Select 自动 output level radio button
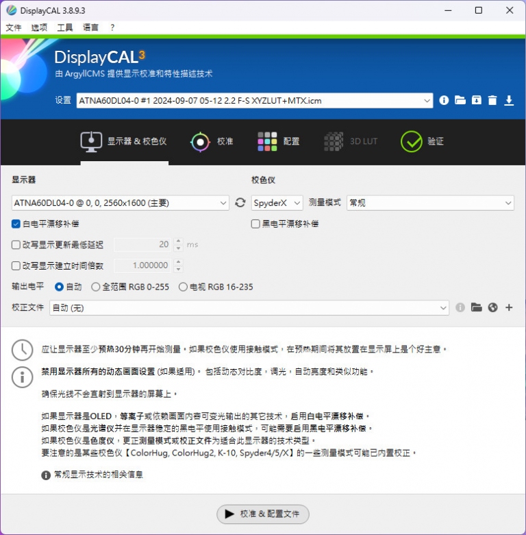The image size is (526, 535). point(59,287)
